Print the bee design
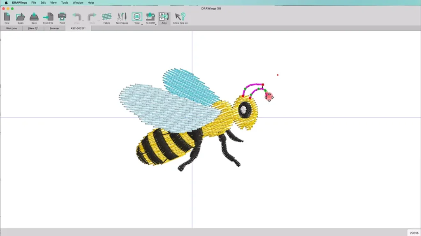The height and width of the screenshot is (236, 421). click(x=62, y=18)
